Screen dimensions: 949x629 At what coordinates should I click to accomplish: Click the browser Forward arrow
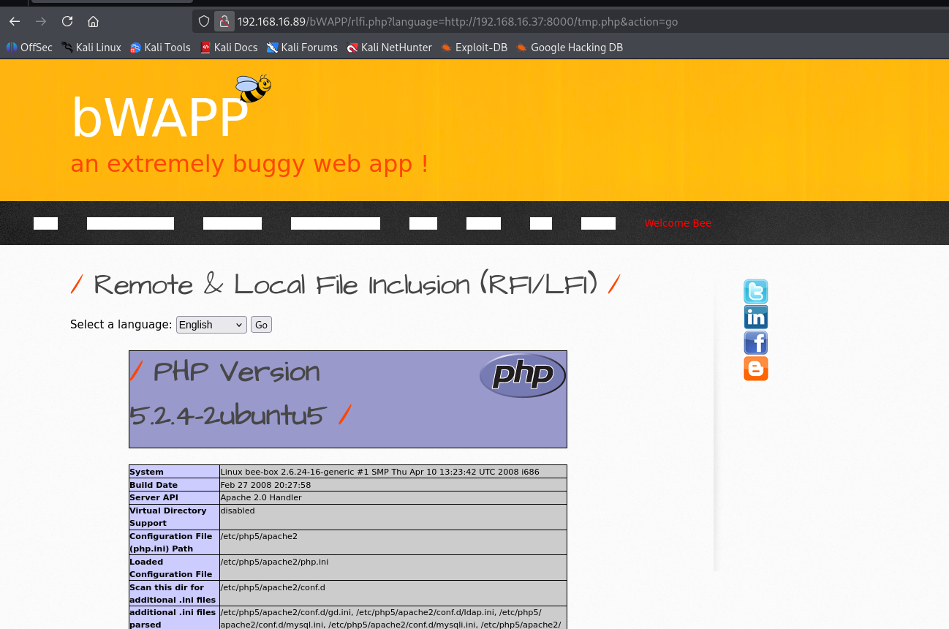(x=41, y=21)
